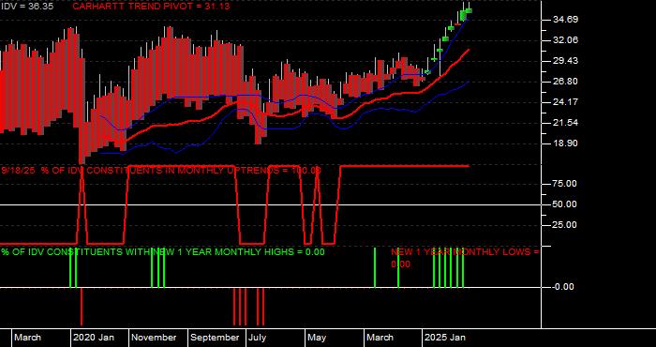This screenshot has width=656, height=347.
Task: Click the monthly uptrends percentage caption
Action: [x=161, y=171]
